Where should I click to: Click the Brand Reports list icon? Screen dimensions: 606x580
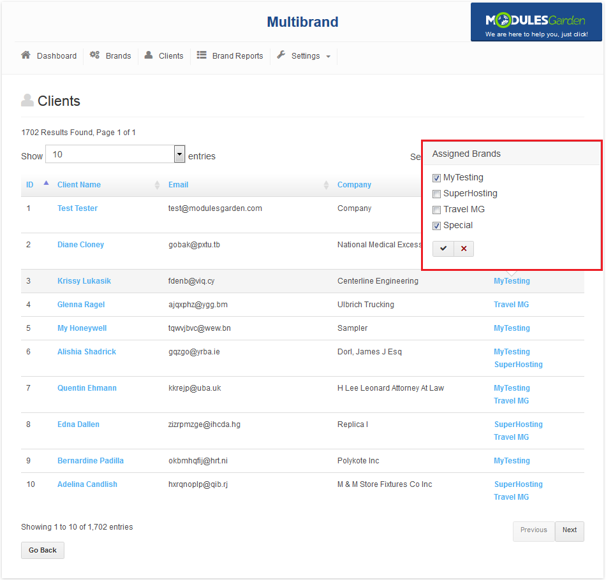202,55
